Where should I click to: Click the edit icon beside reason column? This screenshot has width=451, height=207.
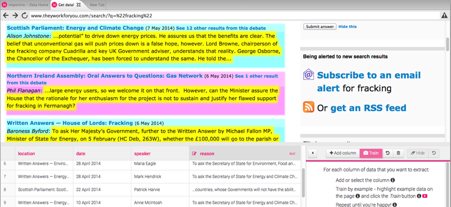coord(194,153)
